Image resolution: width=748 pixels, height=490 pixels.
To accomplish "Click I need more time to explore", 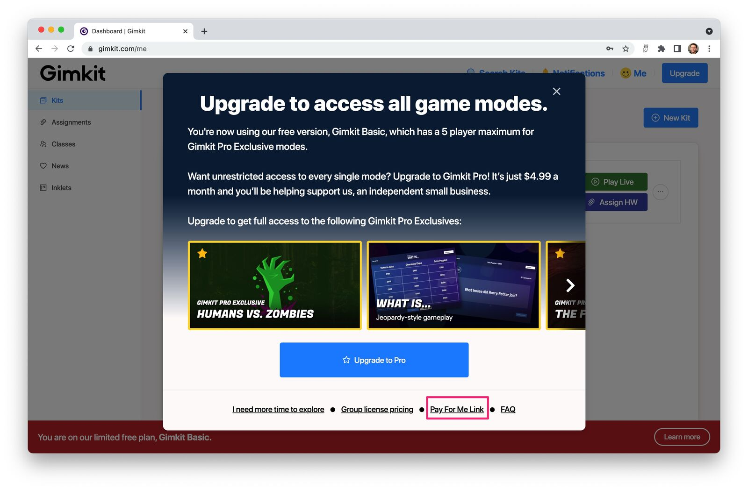I will coord(278,409).
